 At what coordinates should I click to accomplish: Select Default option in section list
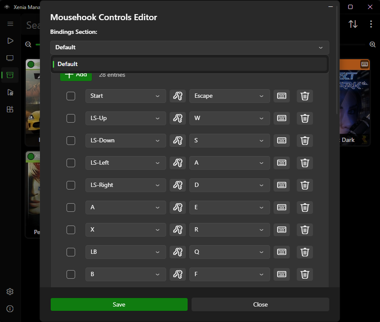click(189, 64)
